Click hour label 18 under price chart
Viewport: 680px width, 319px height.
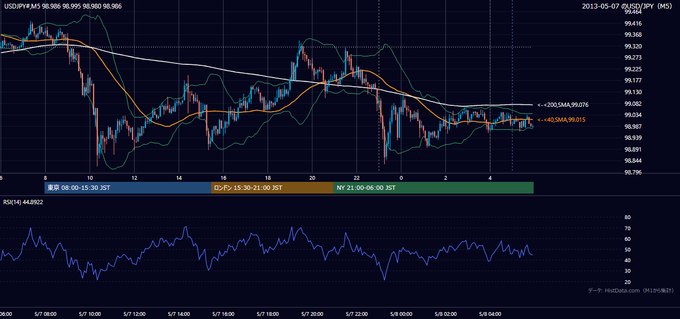coord(268,178)
